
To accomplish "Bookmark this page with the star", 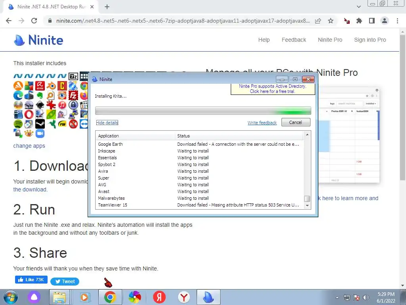I will pos(331,21).
